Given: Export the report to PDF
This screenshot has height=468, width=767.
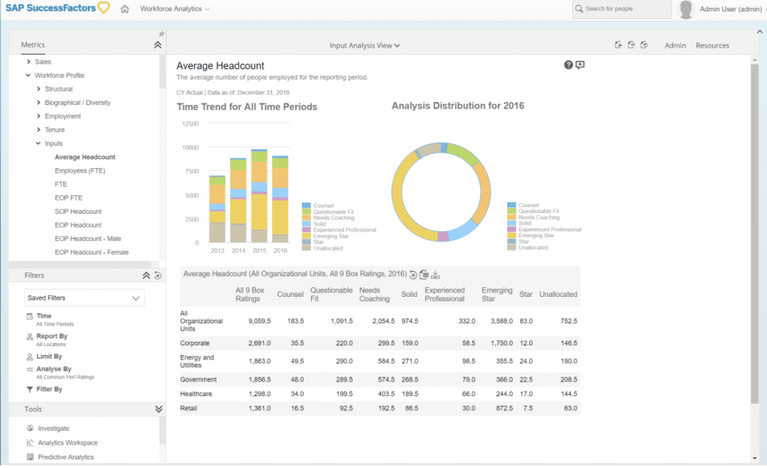Looking at the screenshot, I should 618,43.
